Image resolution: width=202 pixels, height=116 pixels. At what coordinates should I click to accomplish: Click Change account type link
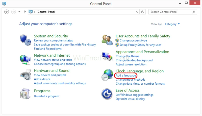[x=133, y=41]
